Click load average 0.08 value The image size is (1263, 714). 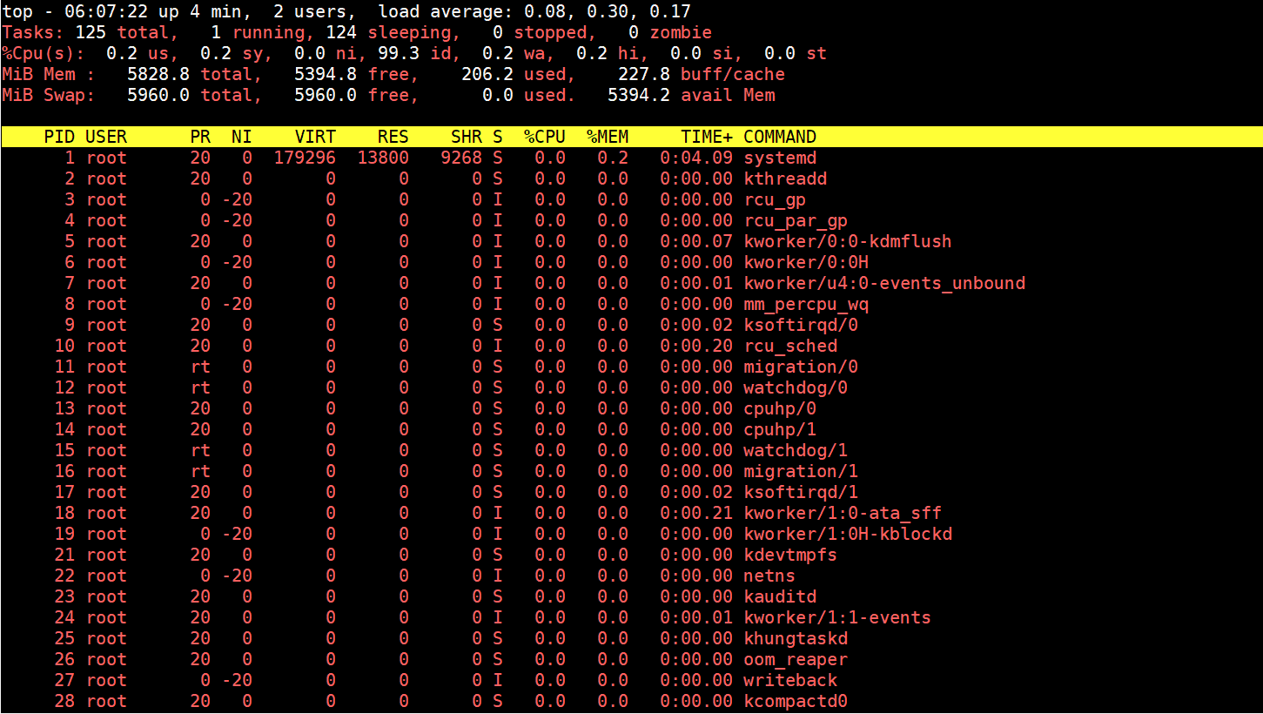coord(545,11)
